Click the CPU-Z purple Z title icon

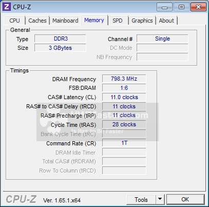[x=7, y=7]
